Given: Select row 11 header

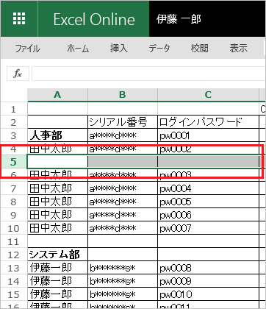Looking at the screenshot, I should pos(13,241).
